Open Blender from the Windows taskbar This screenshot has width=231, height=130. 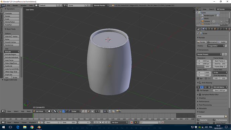click(39, 127)
